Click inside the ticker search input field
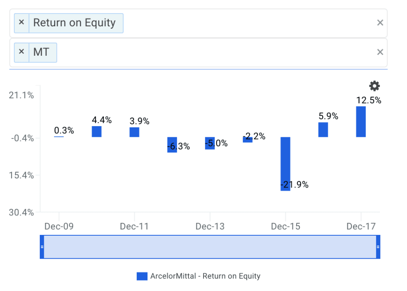The image size is (407, 291). click(215, 52)
